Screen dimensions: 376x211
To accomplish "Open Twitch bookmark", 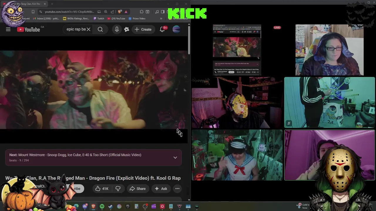I will pos(99,18).
